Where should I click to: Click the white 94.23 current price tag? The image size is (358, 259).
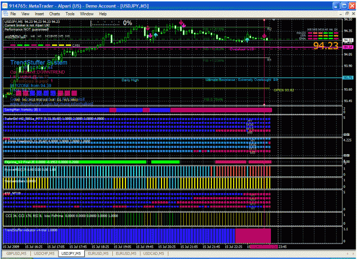(x=348, y=40)
